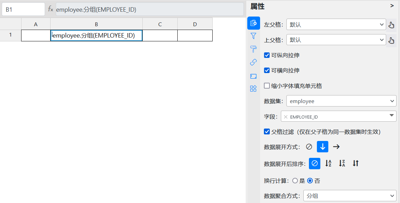Select 是 for 换行计算

(x=295, y=181)
